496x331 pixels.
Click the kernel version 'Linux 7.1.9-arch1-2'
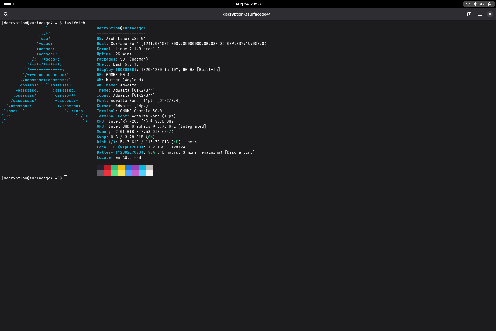(137, 49)
